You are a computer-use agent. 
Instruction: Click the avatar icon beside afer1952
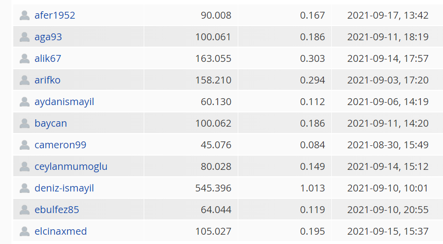pyautogui.click(x=25, y=15)
